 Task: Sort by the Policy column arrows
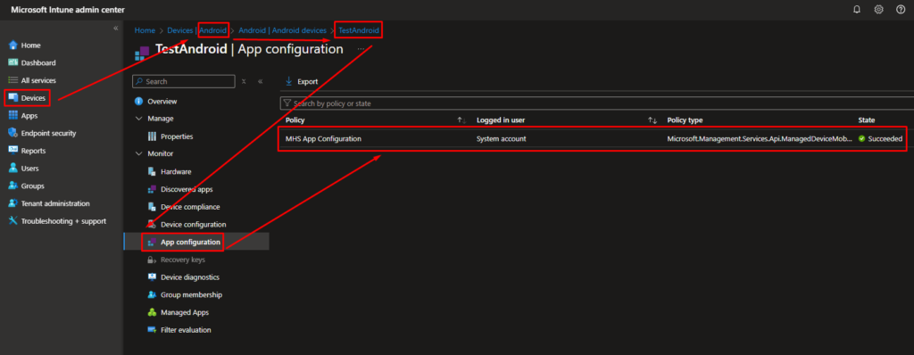(x=461, y=120)
